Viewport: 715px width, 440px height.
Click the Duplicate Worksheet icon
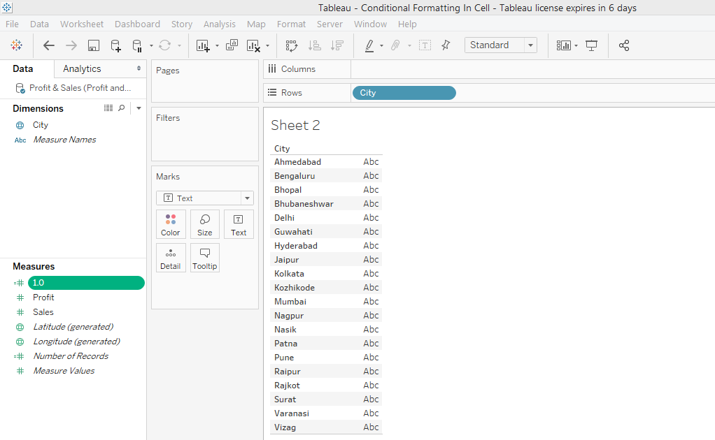[x=232, y=45]
